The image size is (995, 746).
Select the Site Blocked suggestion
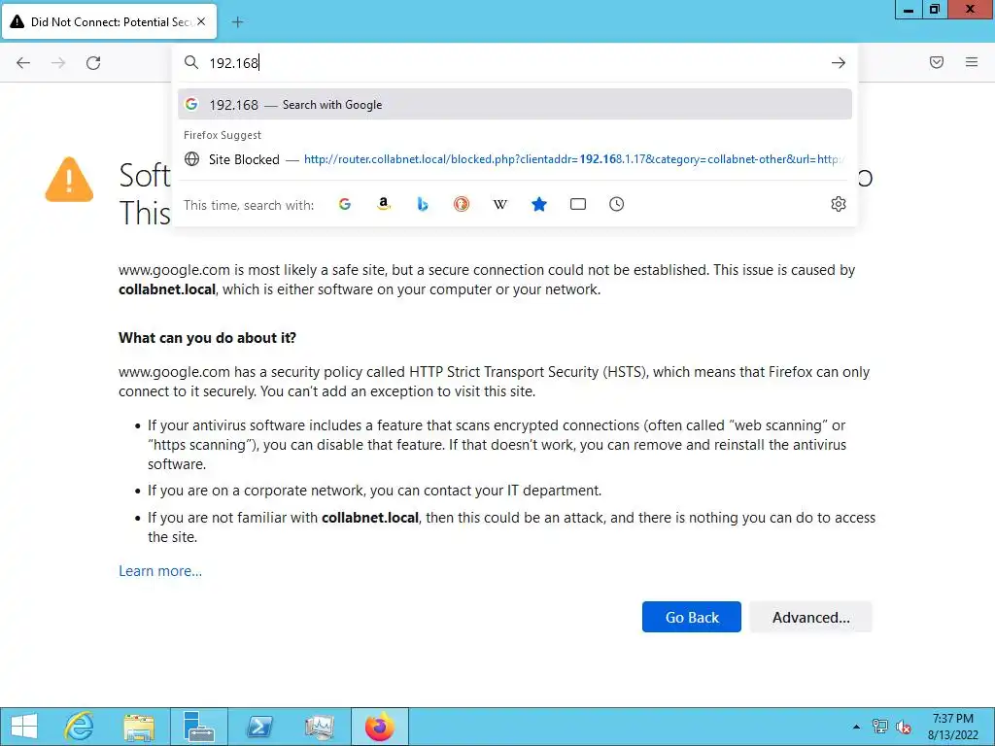[x=515, y=159]
